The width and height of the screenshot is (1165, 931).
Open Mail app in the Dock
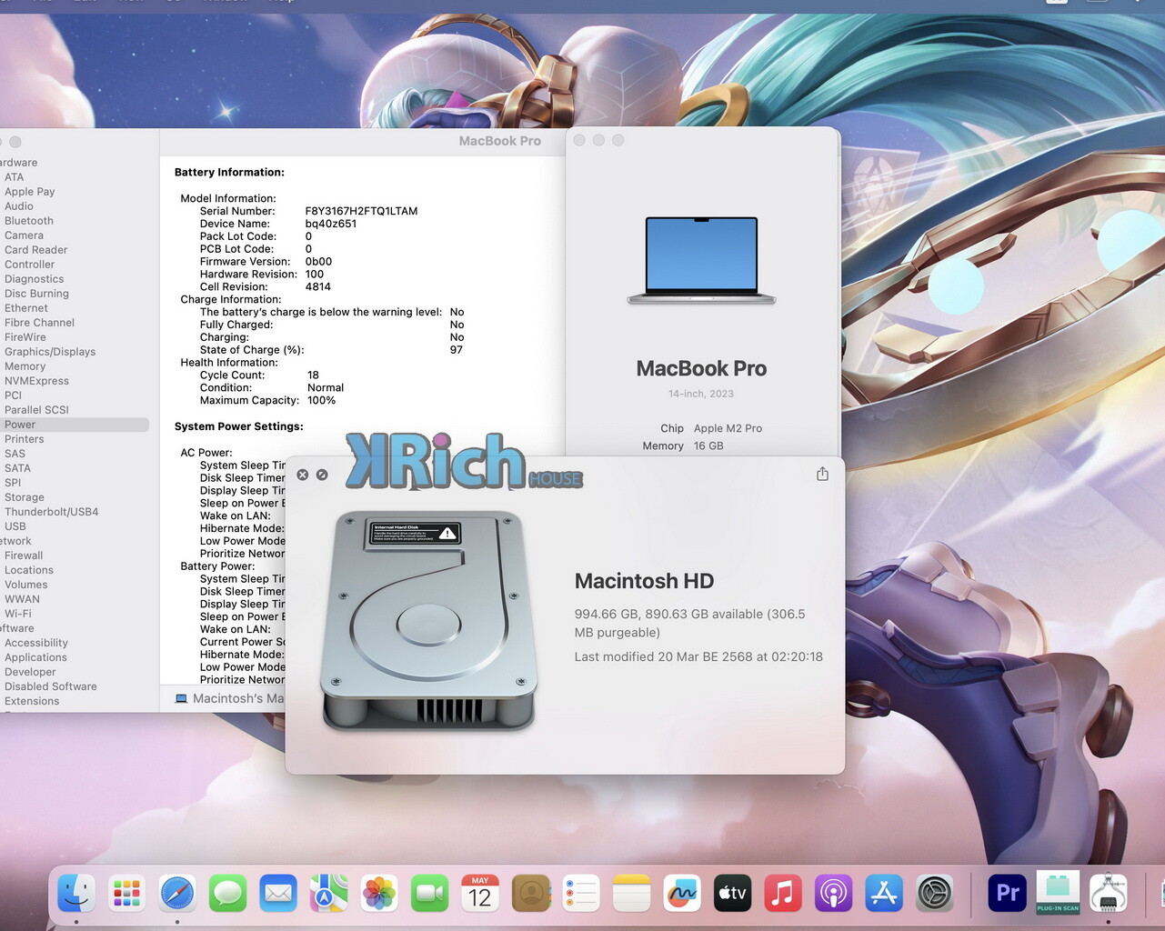click(x=278, y=893)
